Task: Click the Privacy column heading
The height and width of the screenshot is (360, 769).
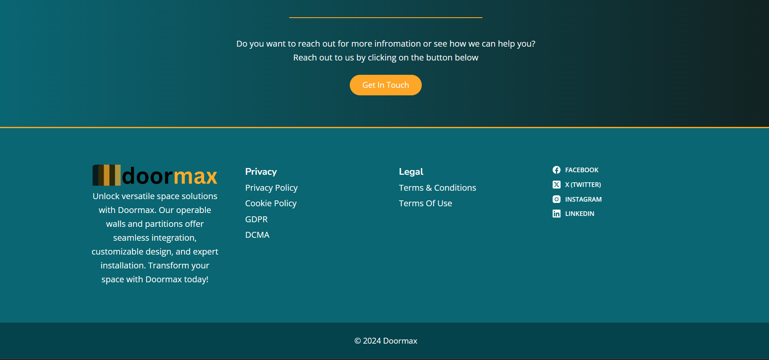Action: pyautogui.click(x=261, y=172)
